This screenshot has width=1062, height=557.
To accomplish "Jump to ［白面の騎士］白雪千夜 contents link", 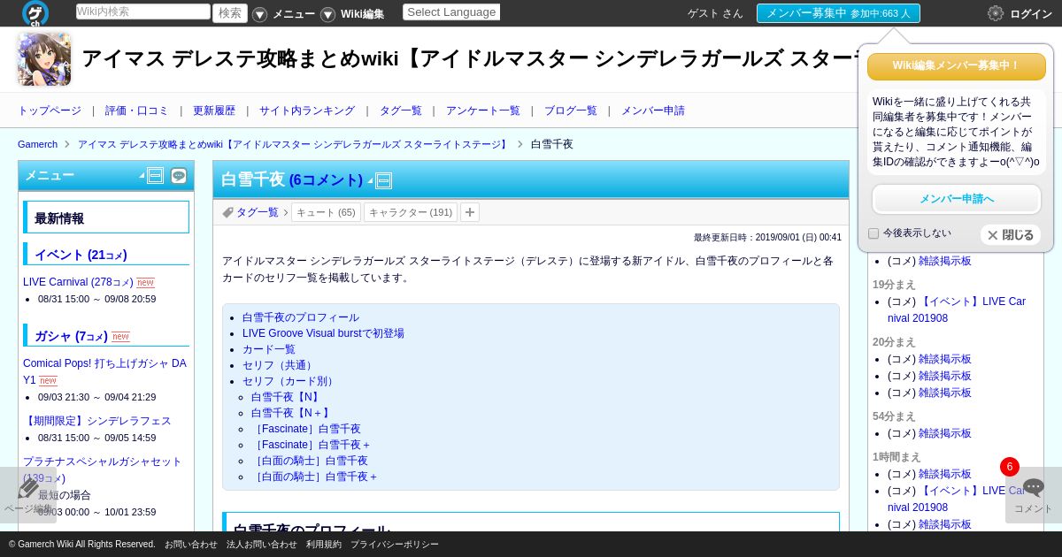I will click(310, 461).
